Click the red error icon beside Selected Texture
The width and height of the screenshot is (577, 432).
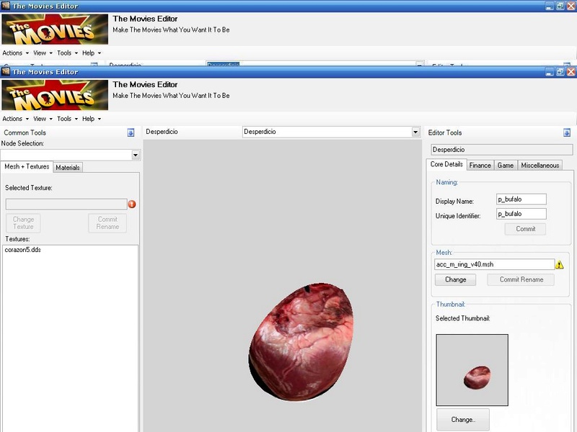pyautogui.click(x=132, y=204)
